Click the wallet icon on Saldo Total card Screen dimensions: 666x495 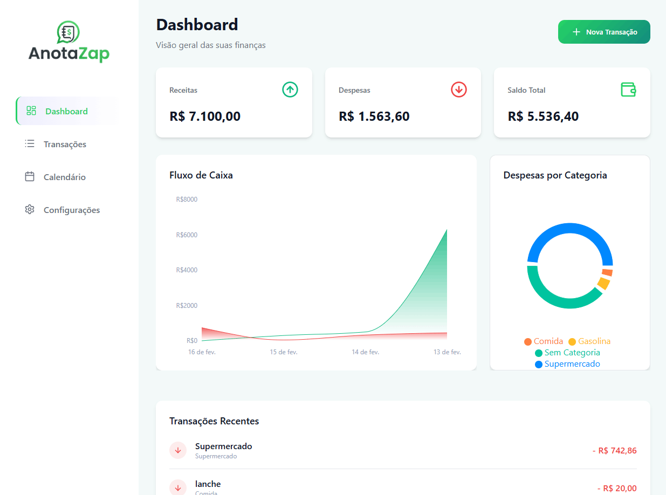628,90
